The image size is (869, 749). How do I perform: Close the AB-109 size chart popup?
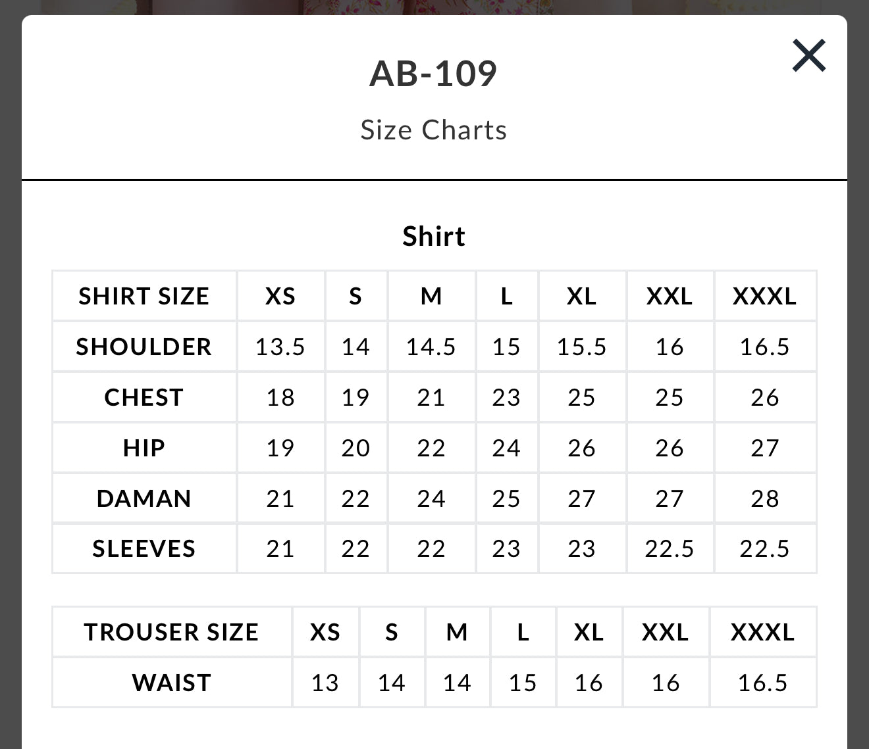pyautogui.click(x=808, y=55)
